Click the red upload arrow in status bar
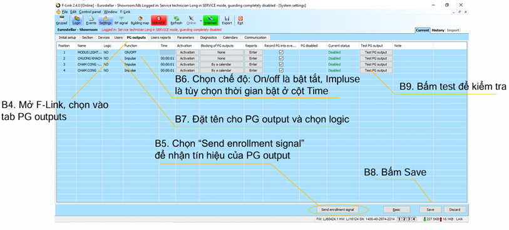Image resolution: width=509 pixels, height=230 pixels. tap(441, 219)
